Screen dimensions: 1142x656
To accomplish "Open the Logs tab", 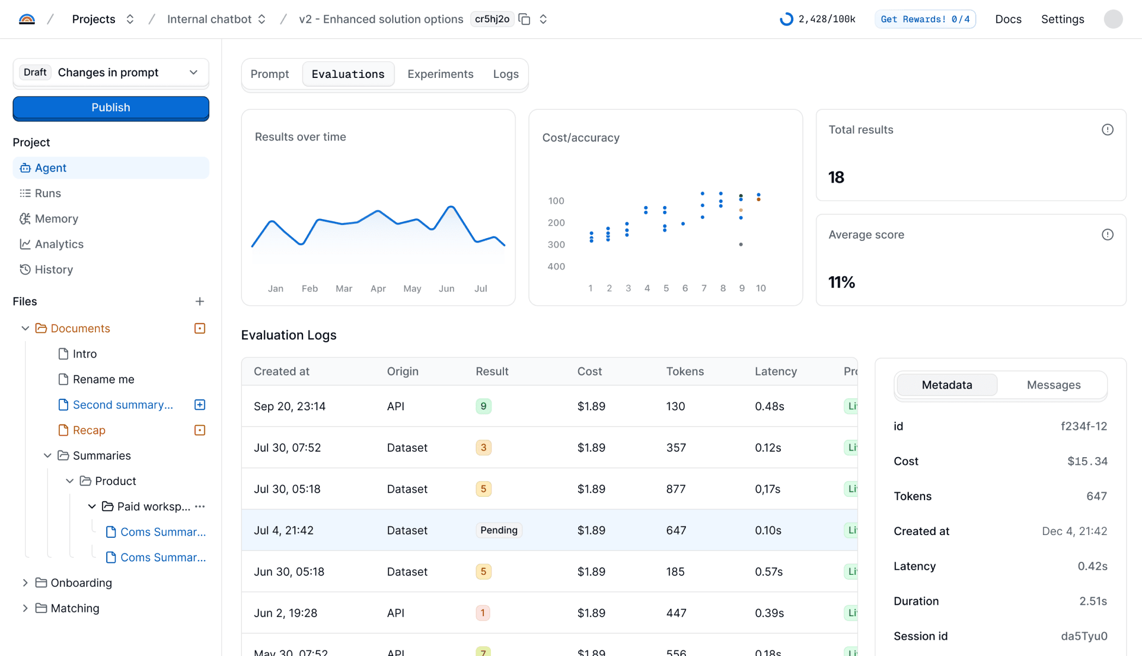I will click(x=505, y=74).
